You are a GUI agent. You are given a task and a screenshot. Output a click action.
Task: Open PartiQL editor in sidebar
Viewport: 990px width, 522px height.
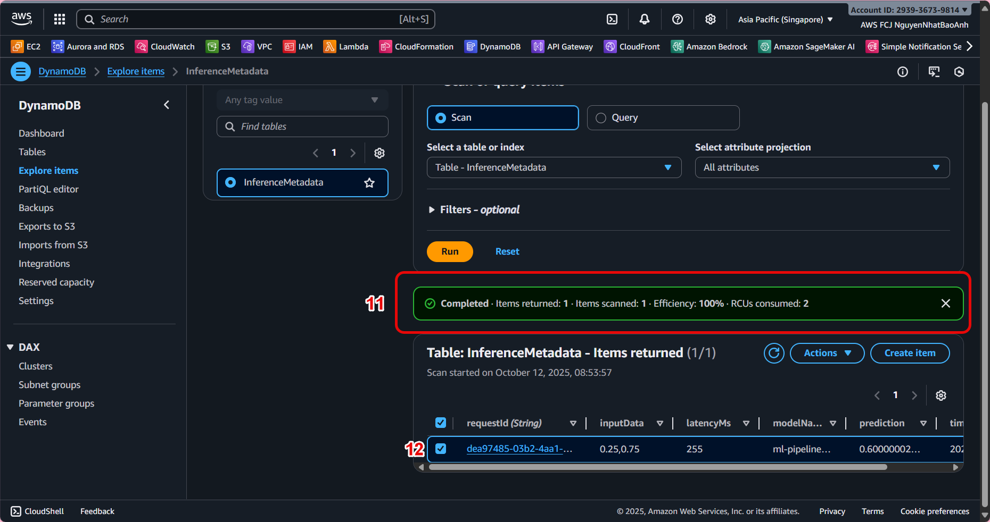[48, 189]
